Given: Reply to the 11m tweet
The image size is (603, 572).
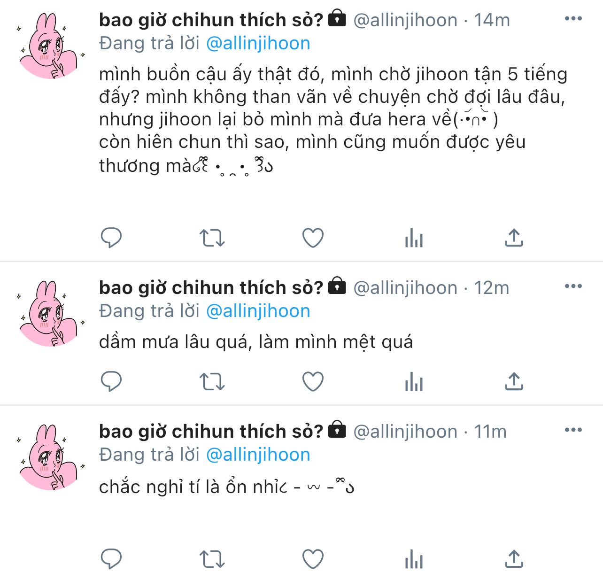Looking at the screenshot, I should tap(111, 559).
